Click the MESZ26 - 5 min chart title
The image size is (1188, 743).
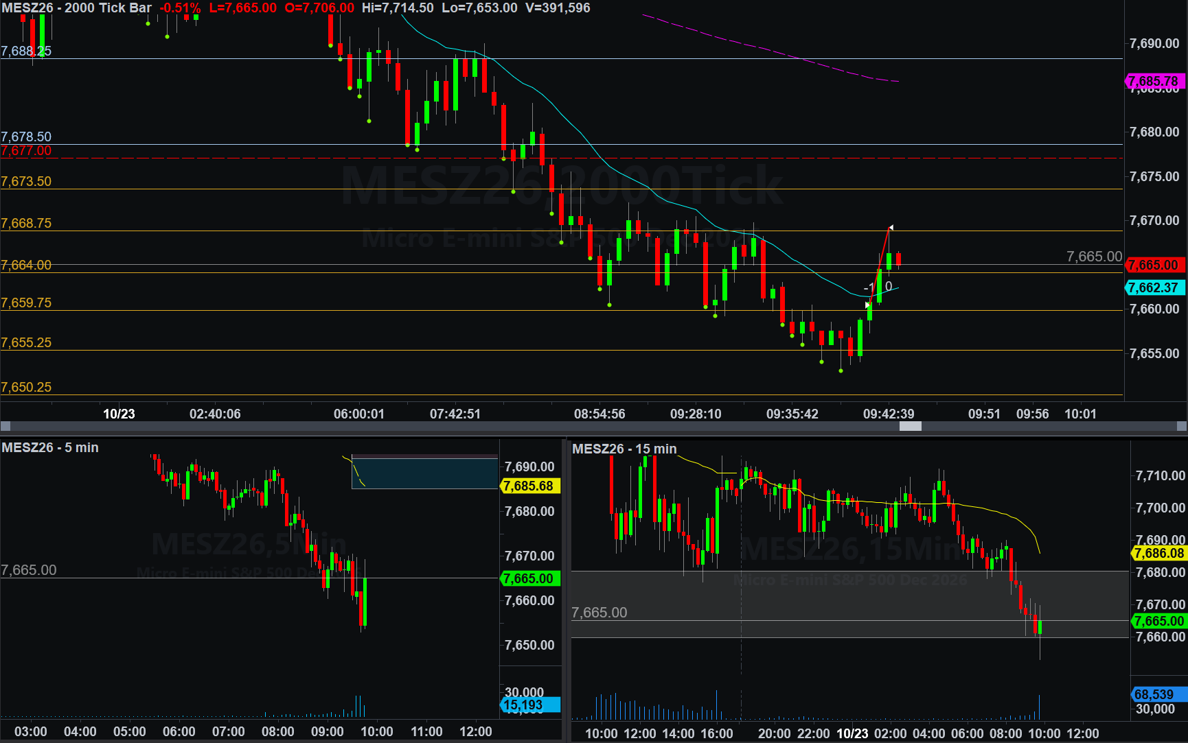(x=50, y=447)
